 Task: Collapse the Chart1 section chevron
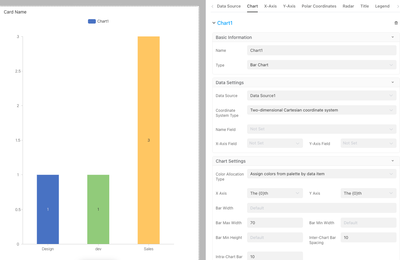[214, 23]
